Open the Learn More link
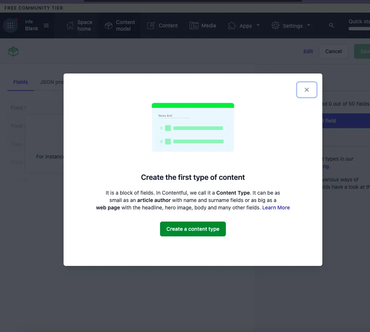 (x=276, y=208)
